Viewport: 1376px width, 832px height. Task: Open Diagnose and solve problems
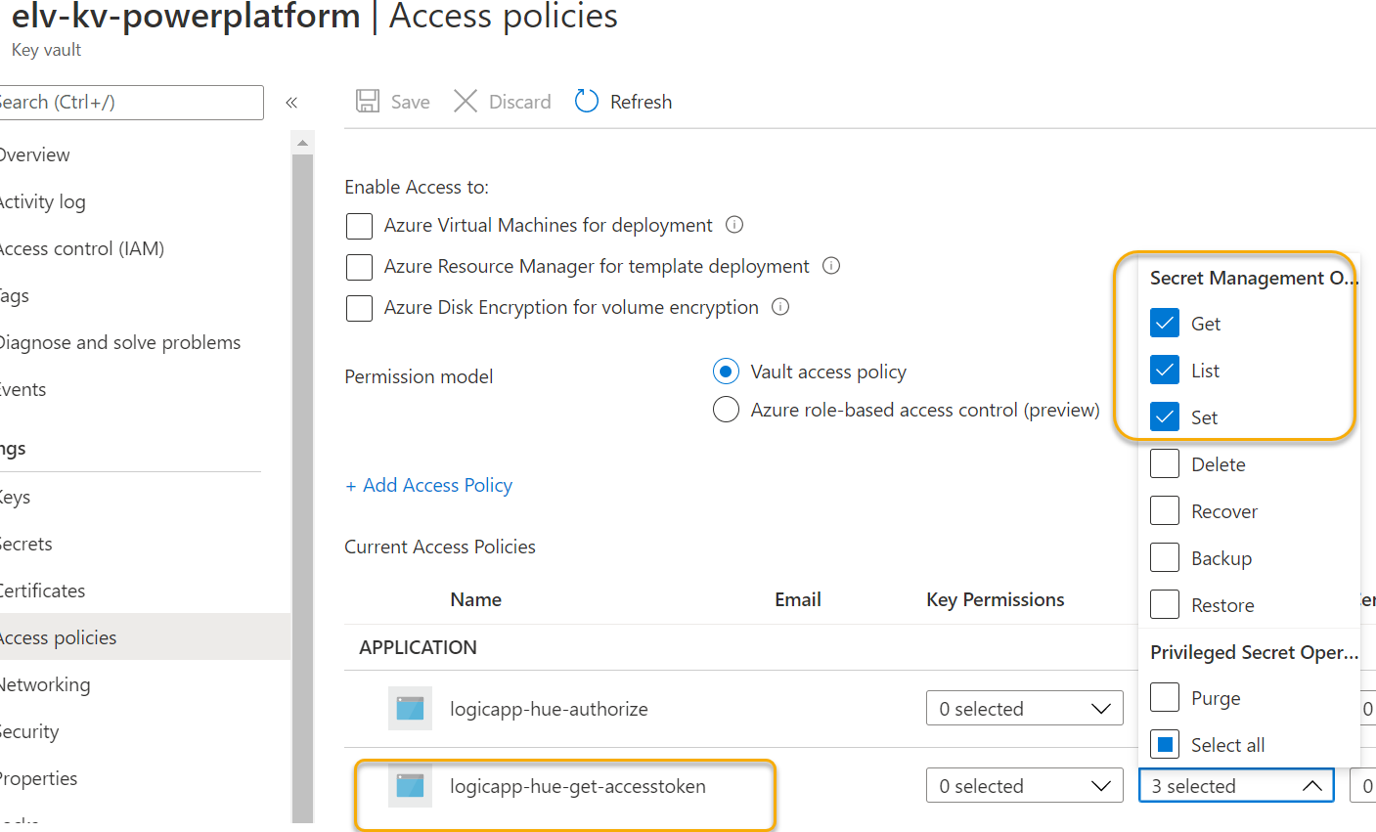119,342
